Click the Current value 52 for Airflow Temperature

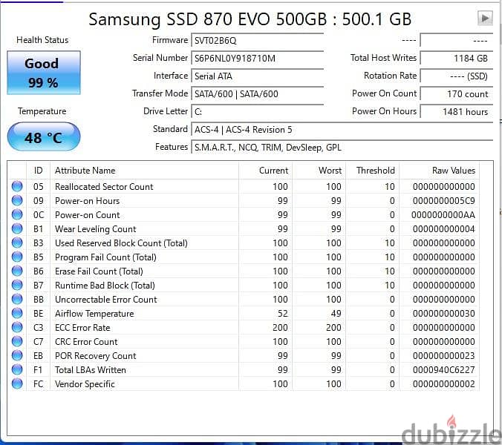(x=283, y=313)
